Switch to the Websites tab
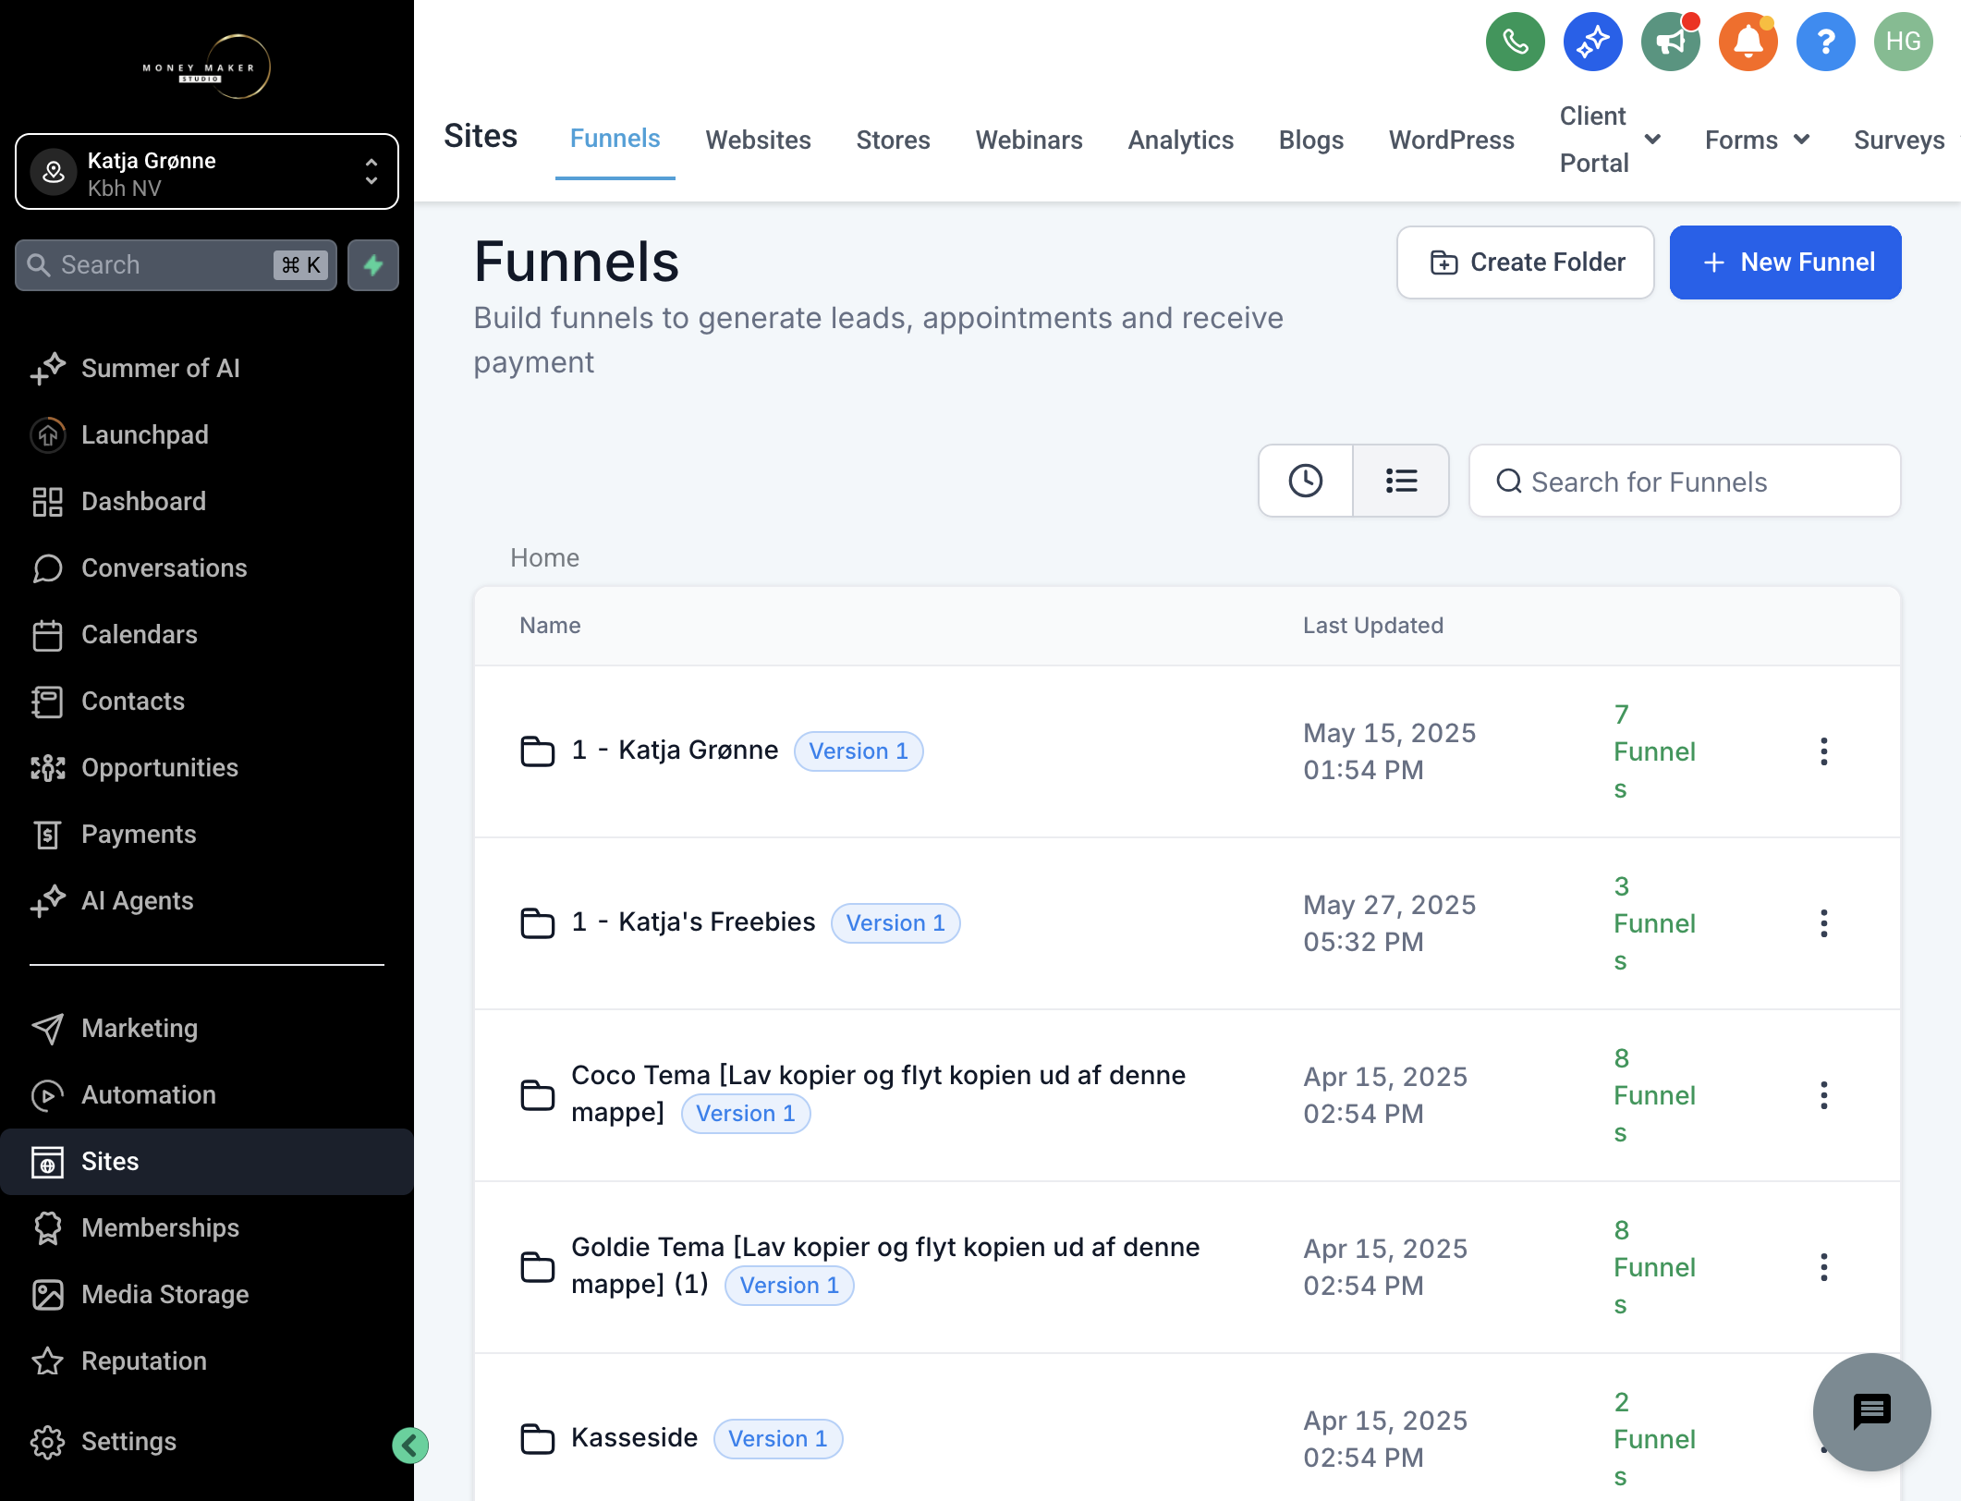Screen dimensions: 1961x1501 click(x=758, y=140)
